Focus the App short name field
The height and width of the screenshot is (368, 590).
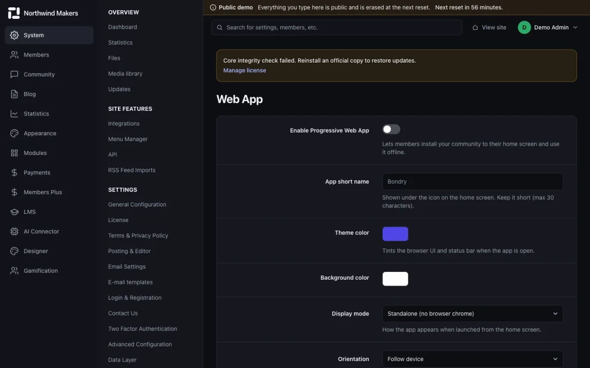(x=472, y=182)
